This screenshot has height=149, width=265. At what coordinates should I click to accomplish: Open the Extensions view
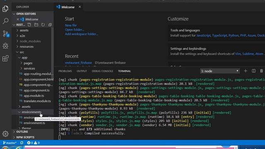[x=5, y=58]
